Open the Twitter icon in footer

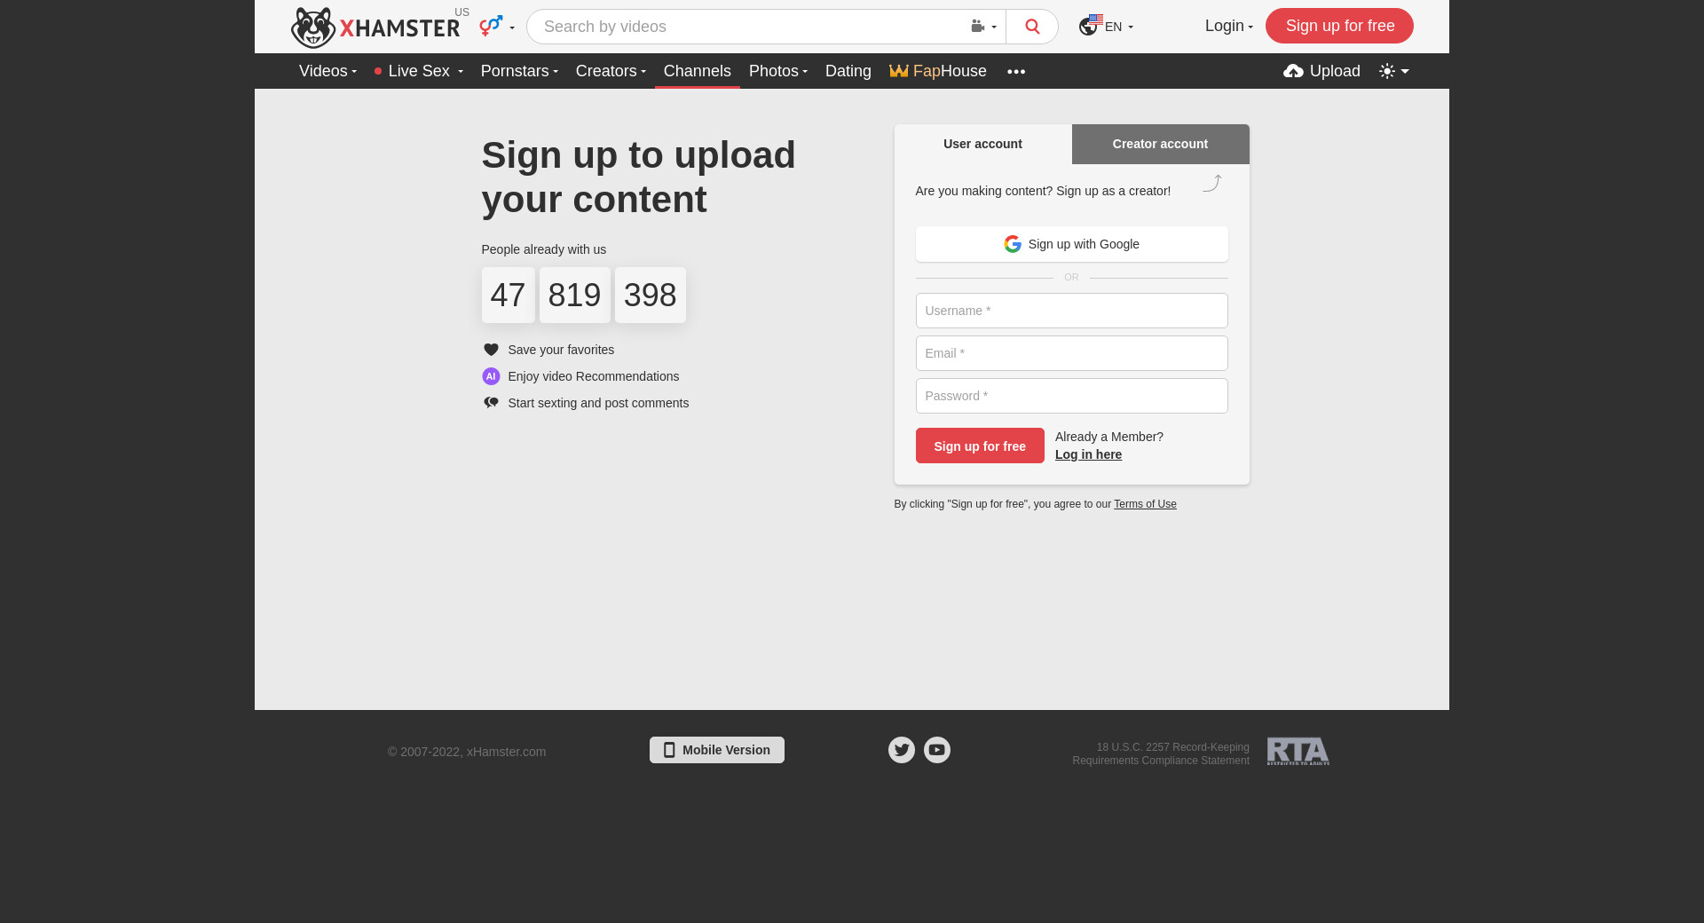click(x=902, y=750)
